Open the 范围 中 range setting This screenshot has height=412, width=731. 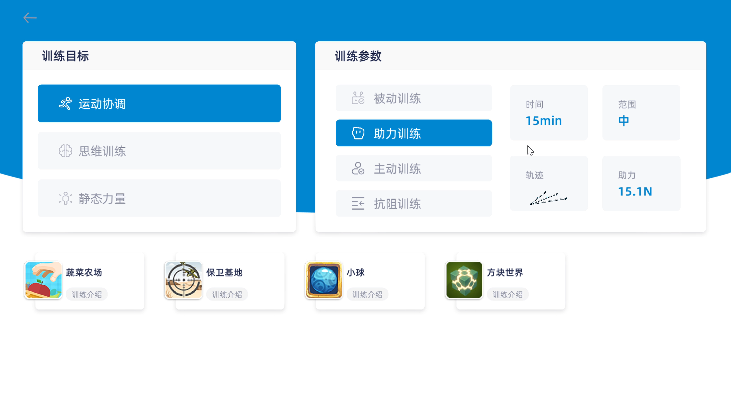(641, 113)
